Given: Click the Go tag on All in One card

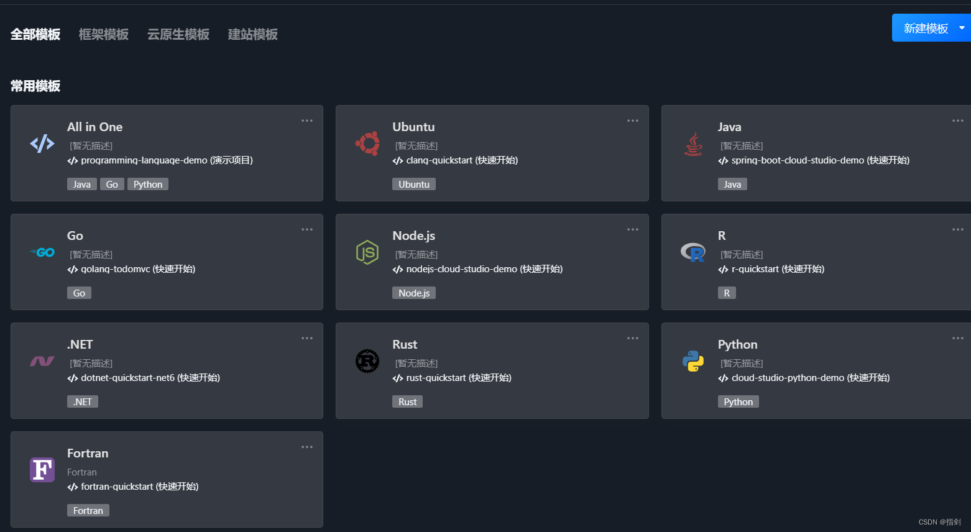Looking at the screenshot, I should click(112, 184).
